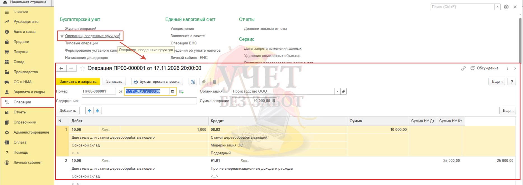Open the Обсуждение discussion panel
The height and width of the screenshot is (185, 523).
[485, 68]
